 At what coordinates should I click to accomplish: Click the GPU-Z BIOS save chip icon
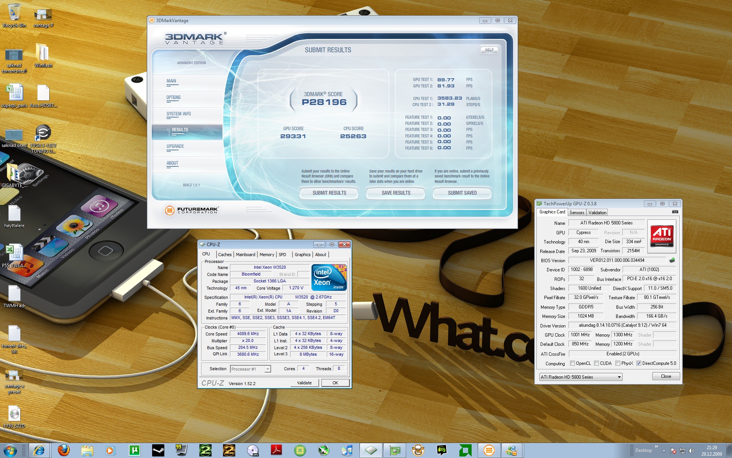(672, 260)
